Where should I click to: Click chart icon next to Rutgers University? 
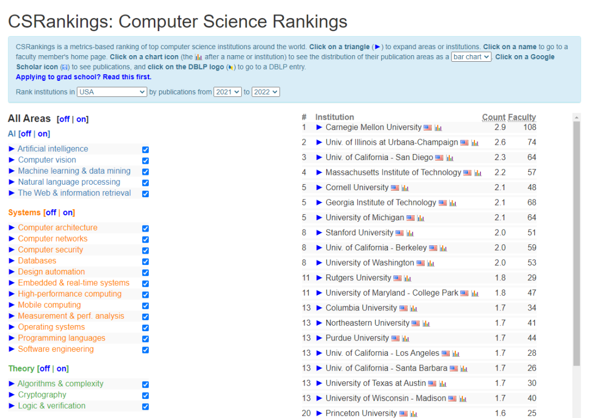pos(408,279)
